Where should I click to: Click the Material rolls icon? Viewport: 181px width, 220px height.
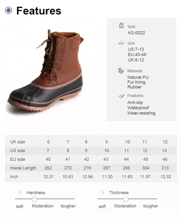tap(121, 71)
